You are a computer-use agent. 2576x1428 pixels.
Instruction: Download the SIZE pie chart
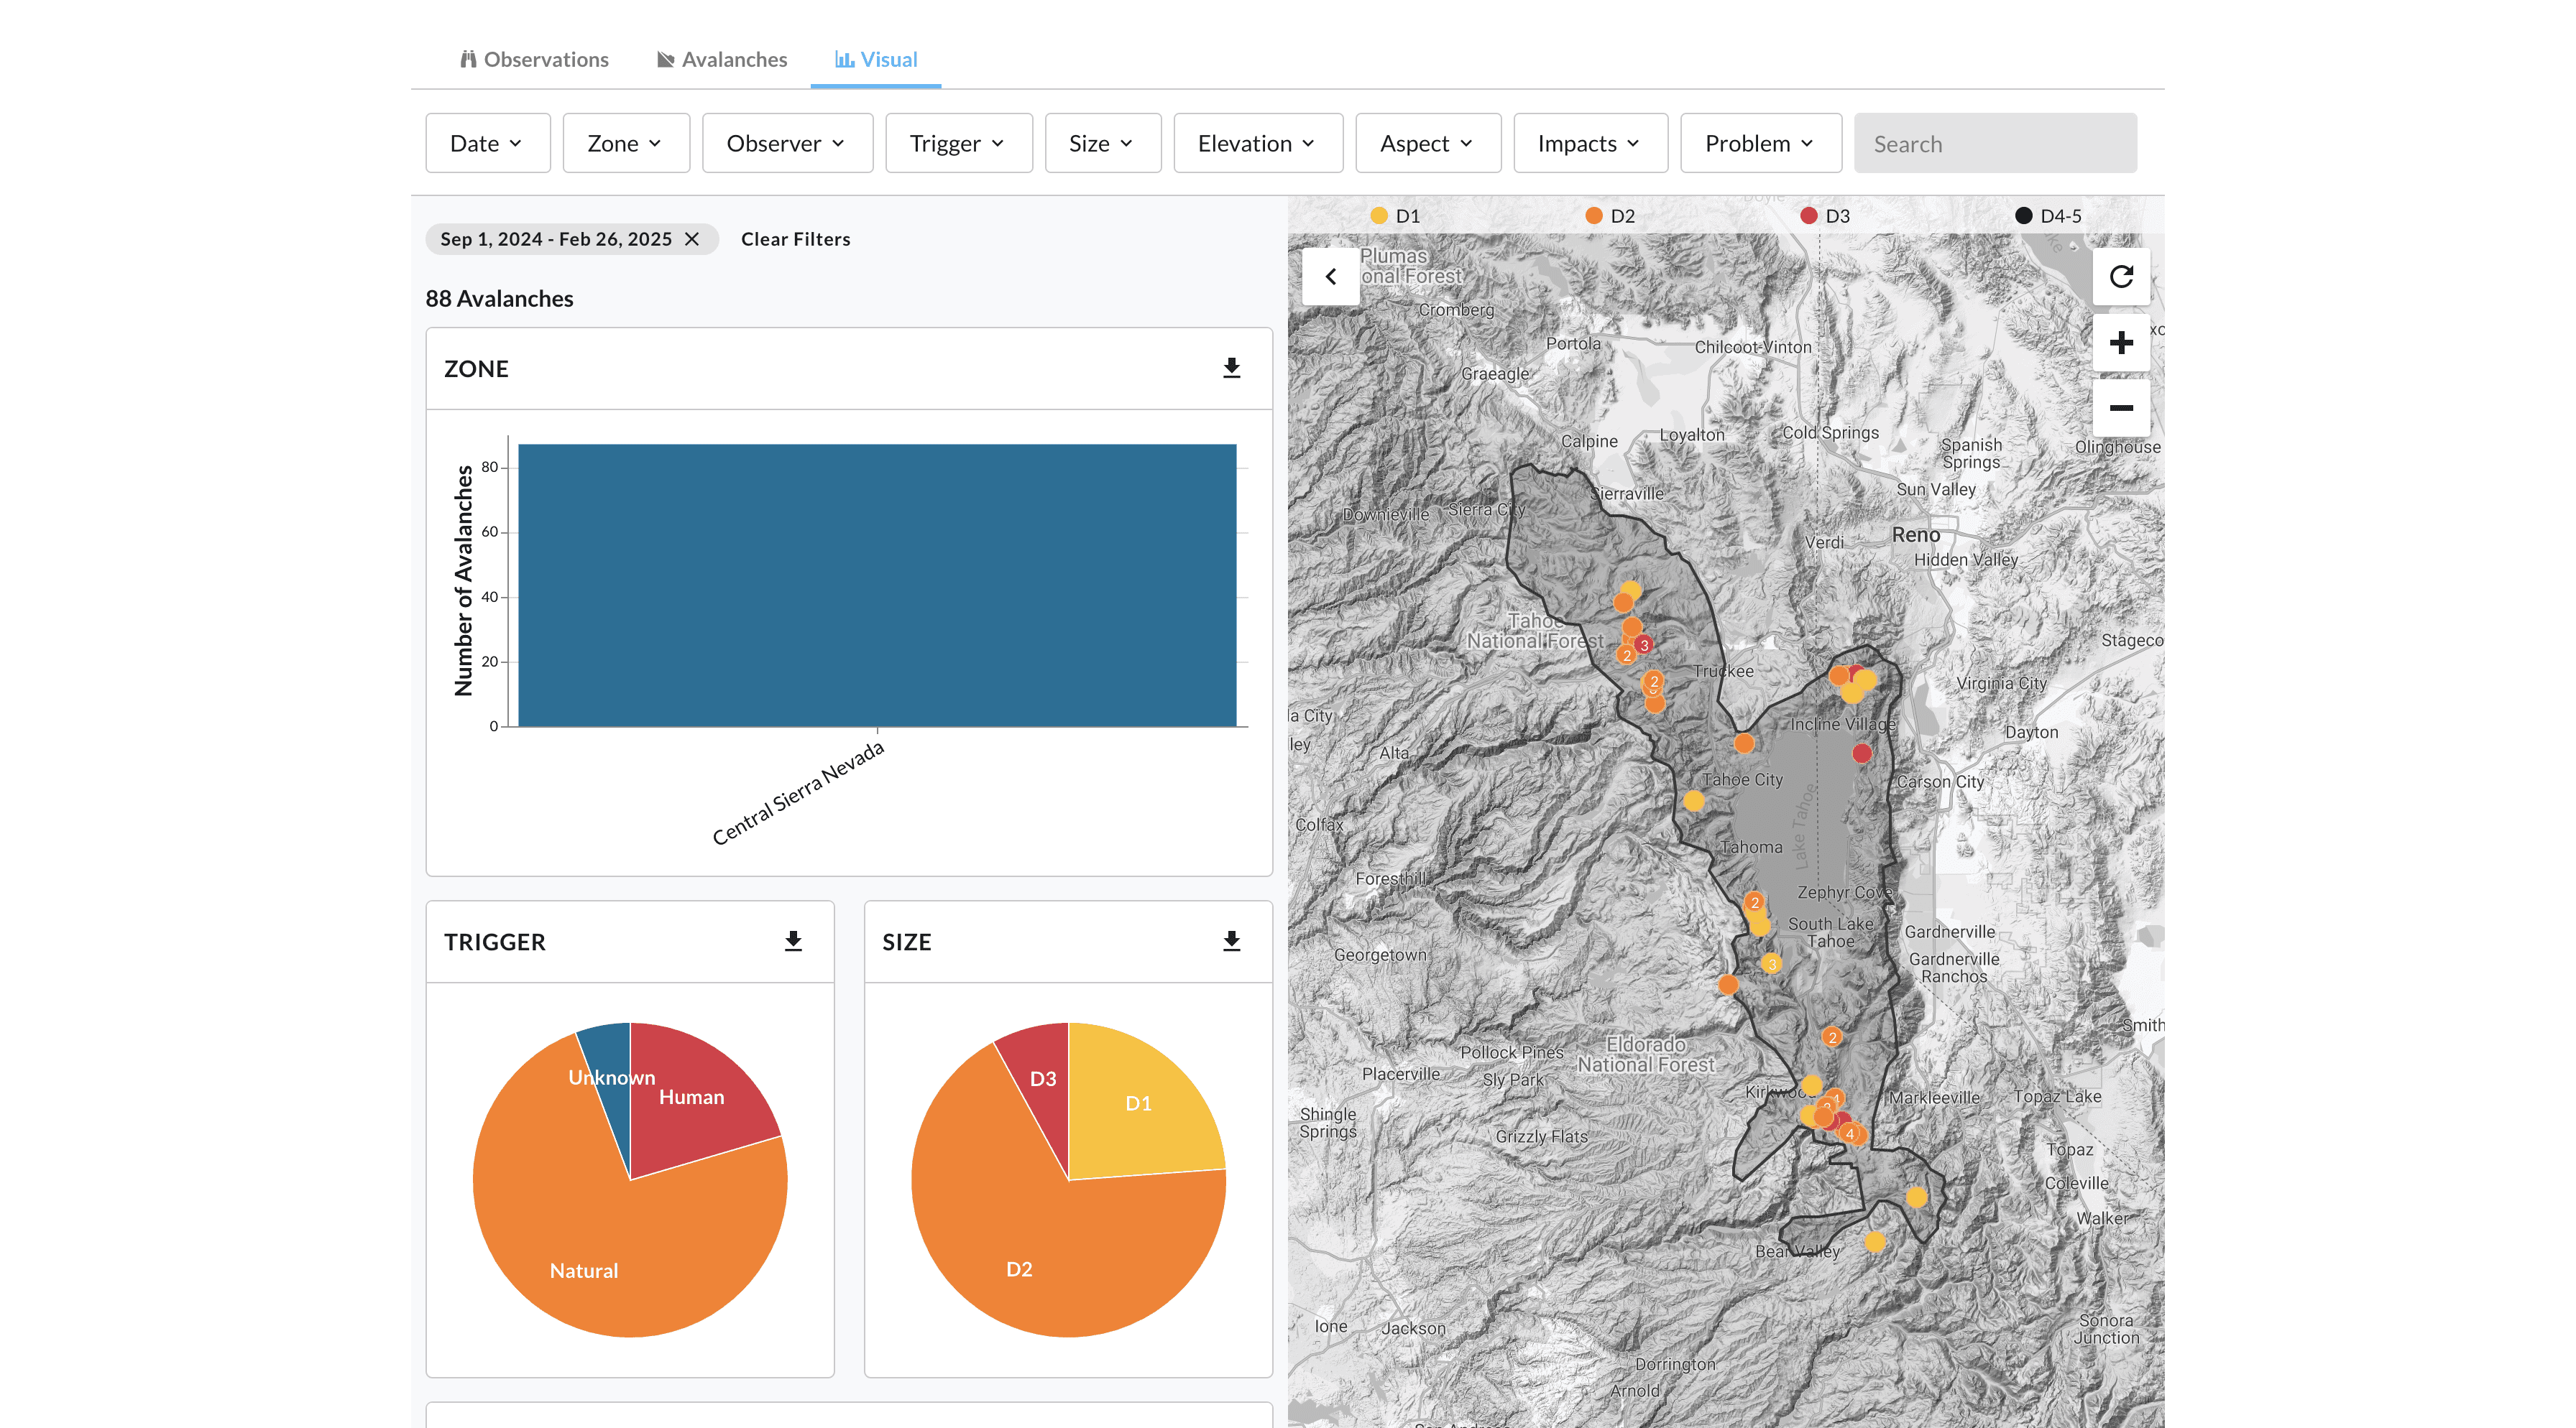tap(1231, 940)
